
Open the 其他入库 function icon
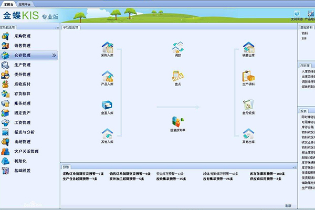(107, 135)
